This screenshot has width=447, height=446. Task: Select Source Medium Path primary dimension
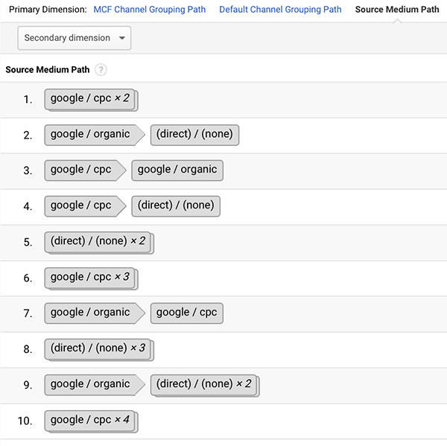point(397,10)
